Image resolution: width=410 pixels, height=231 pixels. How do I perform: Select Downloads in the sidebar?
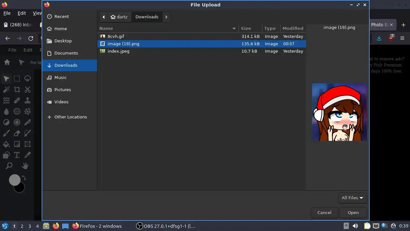click(x=70, y=65)
